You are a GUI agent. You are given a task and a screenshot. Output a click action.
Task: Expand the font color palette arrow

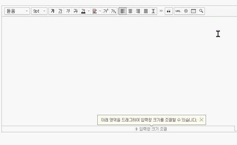[89, 11]
